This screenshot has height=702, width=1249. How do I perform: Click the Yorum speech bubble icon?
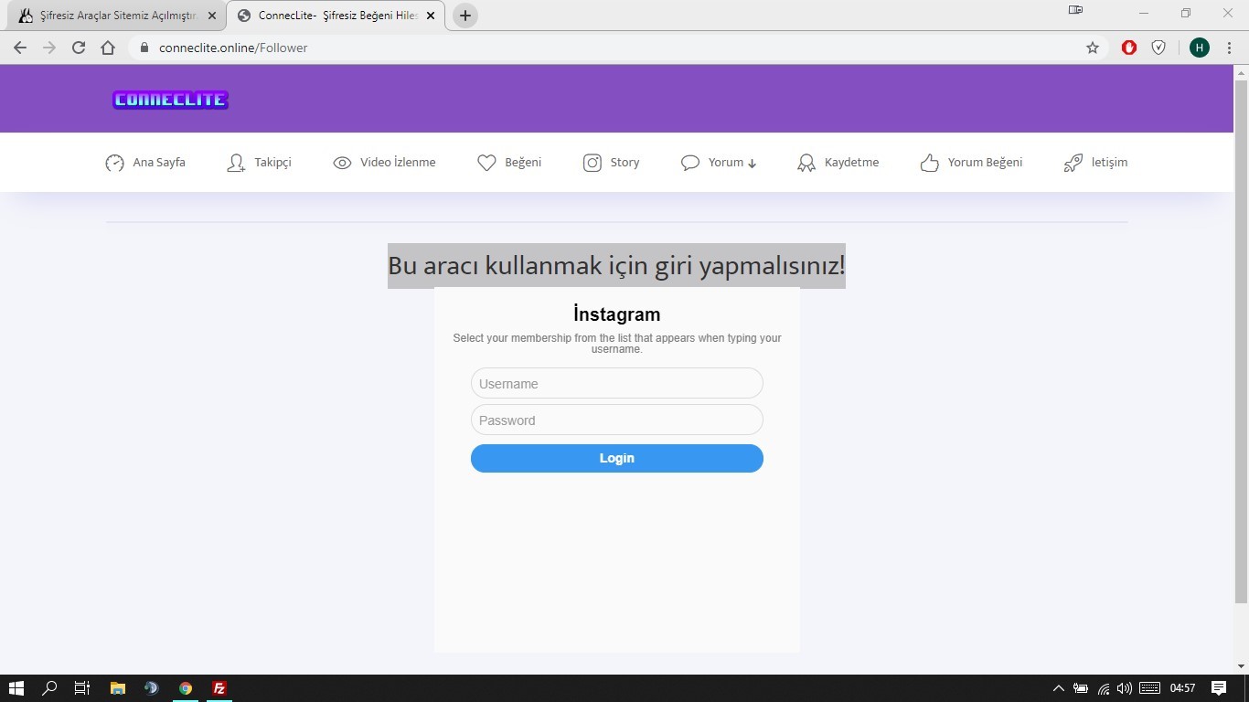(690, 163)
